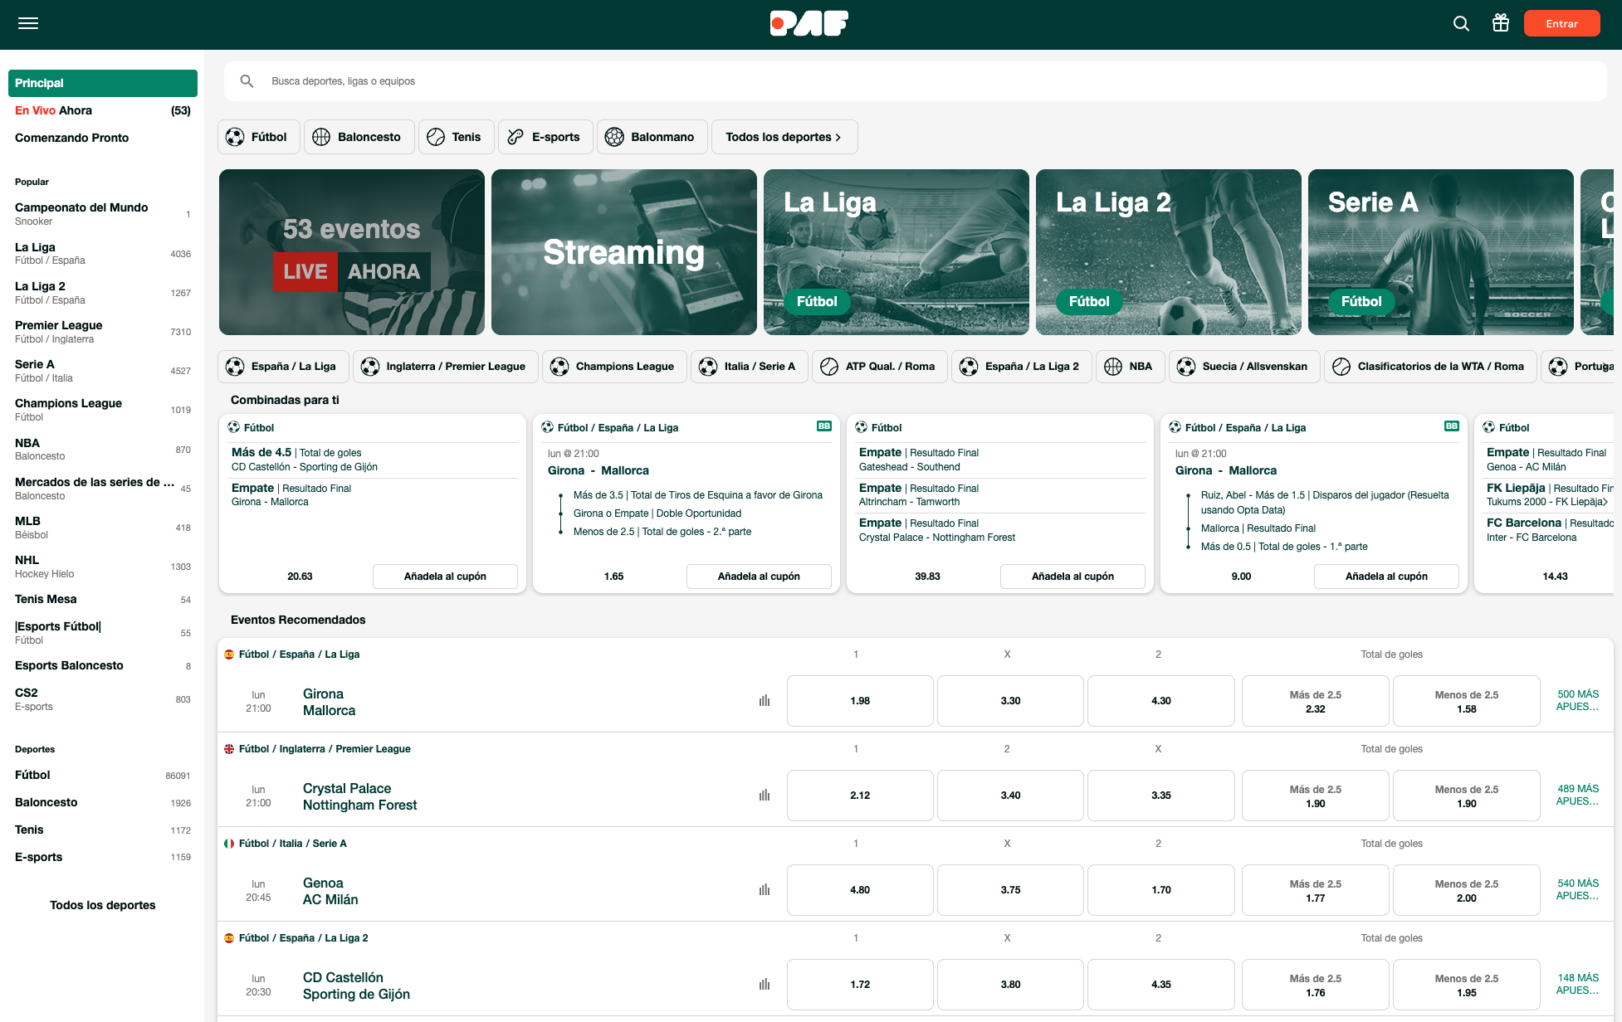Pick Más de 2.5 at 2.32 for Girona
This screenshot has width=1622, height=1022.
coord(1315,701)
